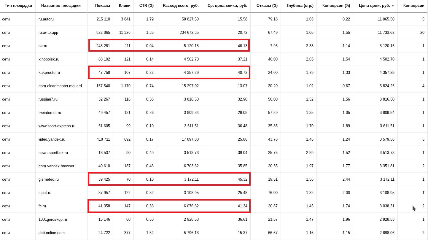Click the bounce rate value 7.95
The width and height of the screenshot is (428, 240).
[274, 46]
